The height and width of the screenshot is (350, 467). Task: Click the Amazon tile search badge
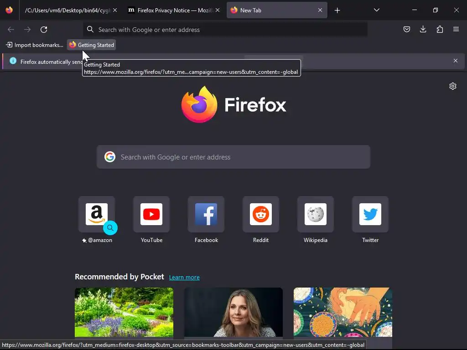pyautogui.click(x=110, y=228)
